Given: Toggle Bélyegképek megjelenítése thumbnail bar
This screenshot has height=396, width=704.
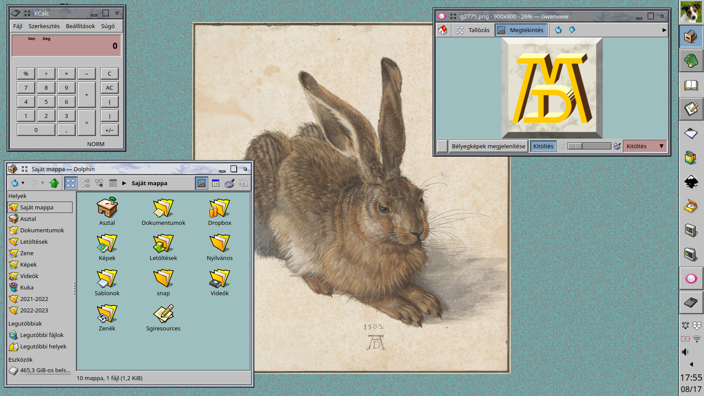Looking at the screenshot, I should [488, 146].
